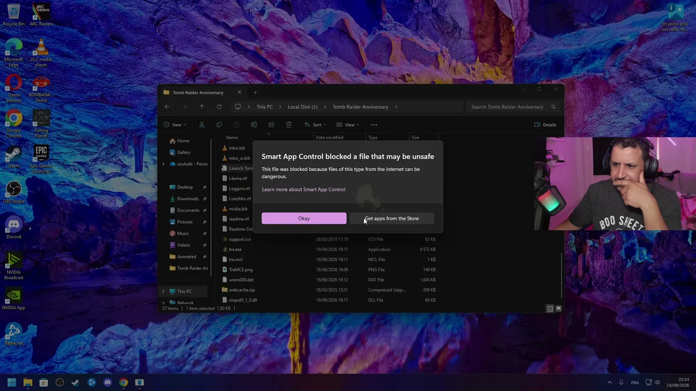Switch to details list view button
The height and width of the screenshot is (391, 696).
(550, 308)
